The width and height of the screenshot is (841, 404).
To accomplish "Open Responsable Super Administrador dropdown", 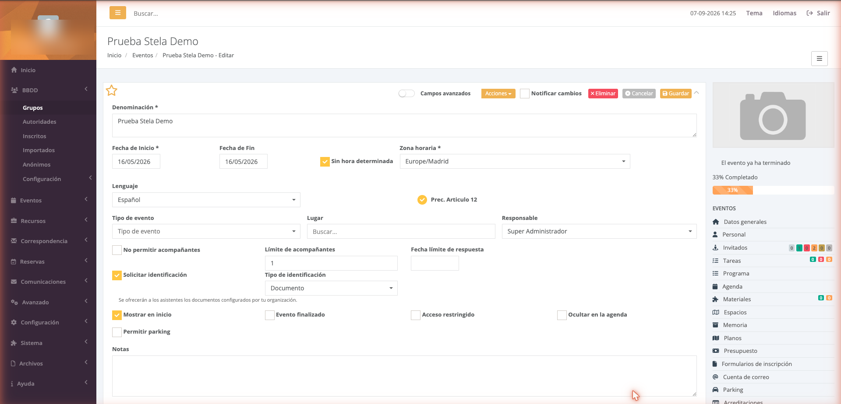I will tap(599, 231).
